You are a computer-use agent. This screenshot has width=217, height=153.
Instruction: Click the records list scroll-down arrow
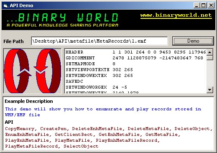tap(210, 89)
